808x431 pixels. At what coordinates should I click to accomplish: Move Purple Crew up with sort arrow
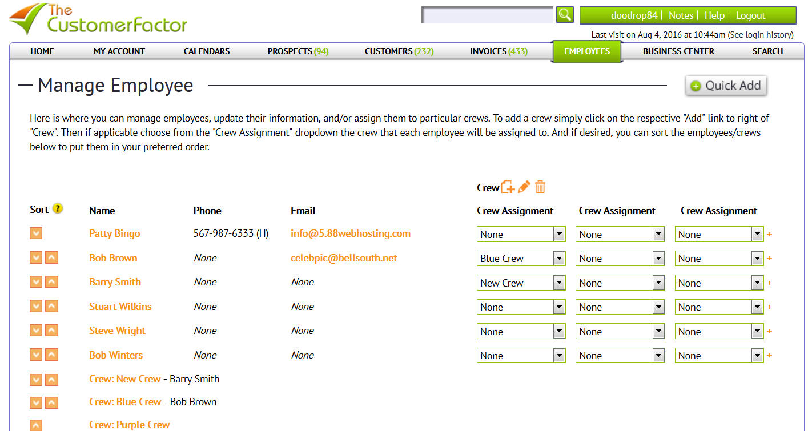click(36, 425)
